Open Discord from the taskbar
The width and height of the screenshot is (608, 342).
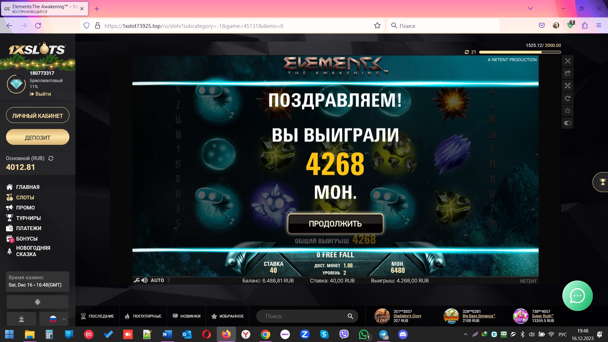click(403, 334)
